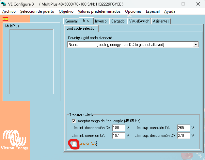This screenshot has height=160, width=205.
Task: Switch to the Inversor tab
Action: click(x=101, y=21)
